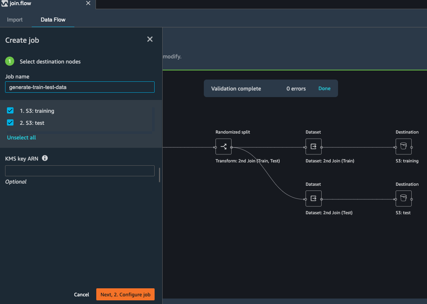Focus the Job name input field
Viewport: 427px width, 304px height.
click(x=80, y=87)
